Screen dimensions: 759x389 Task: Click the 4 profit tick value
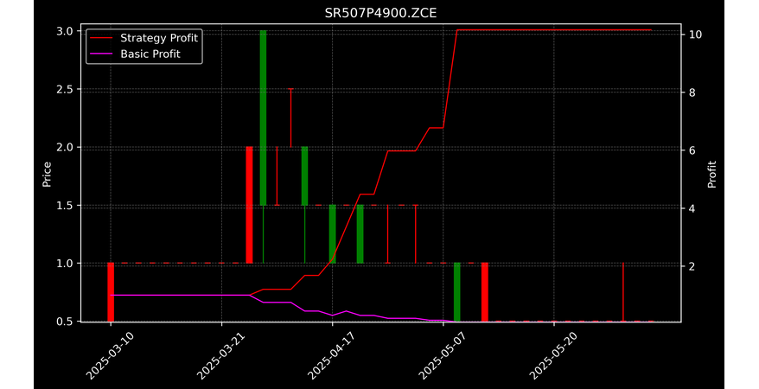coord(692,208)
